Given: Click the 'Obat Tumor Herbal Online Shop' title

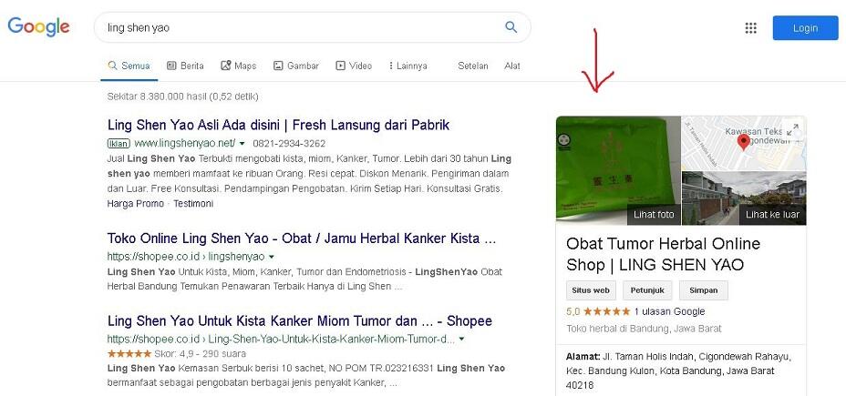Looking at the screenshot, I should pyautogui.click(x=663, y=254).
